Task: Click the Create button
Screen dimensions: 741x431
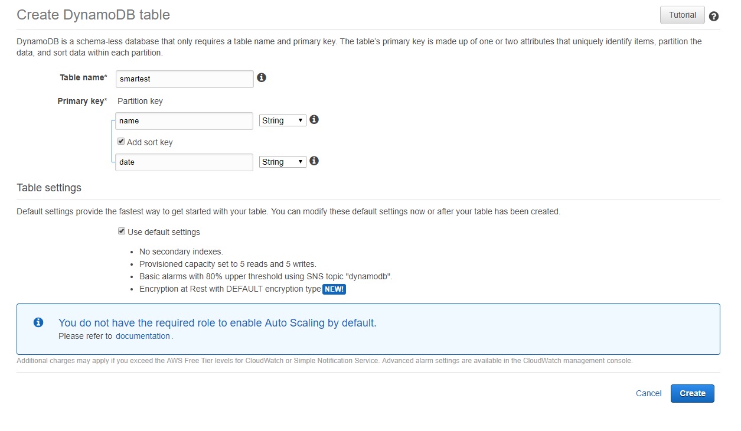Action: pos(692,393)
